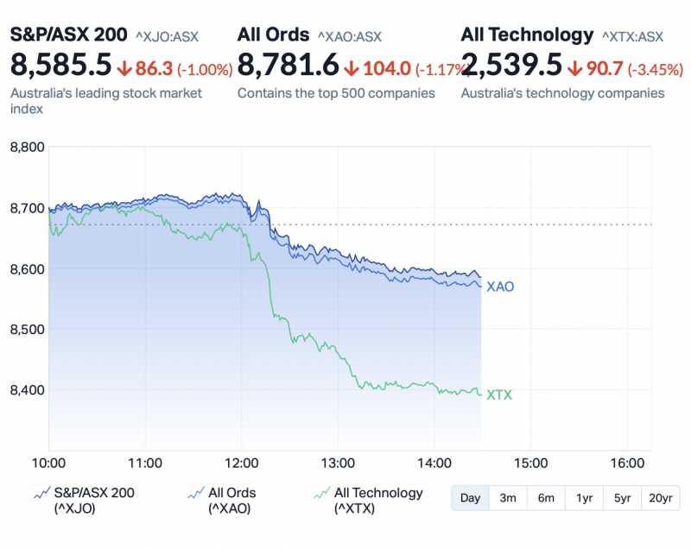Click the XAO line end label

point(500,287)
